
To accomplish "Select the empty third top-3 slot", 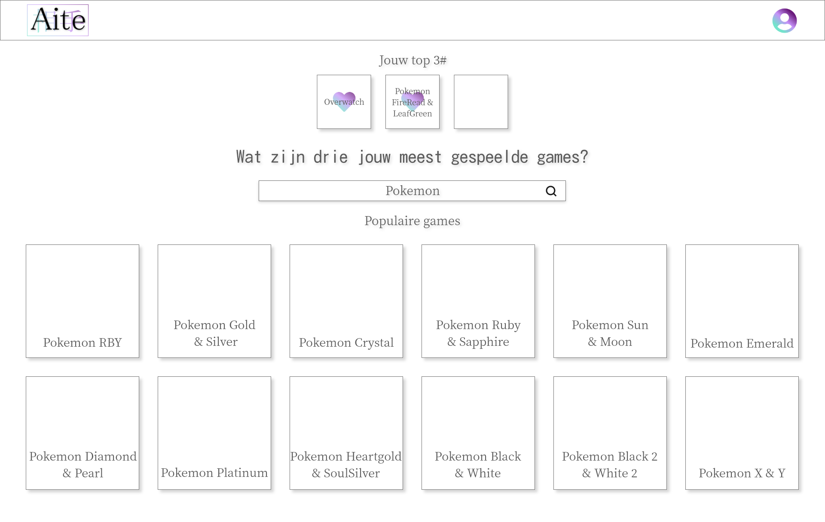I will click(481, 102).
